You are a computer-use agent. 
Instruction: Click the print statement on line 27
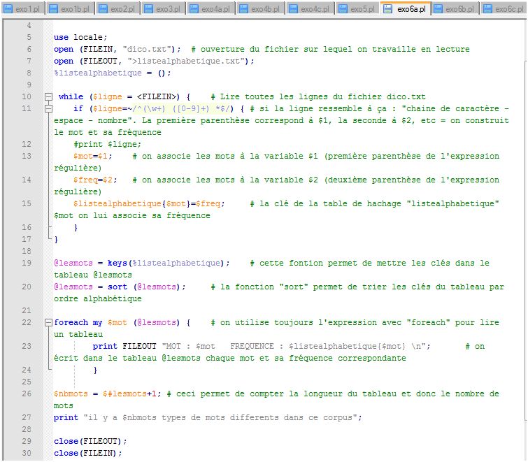tap(208, 417)
